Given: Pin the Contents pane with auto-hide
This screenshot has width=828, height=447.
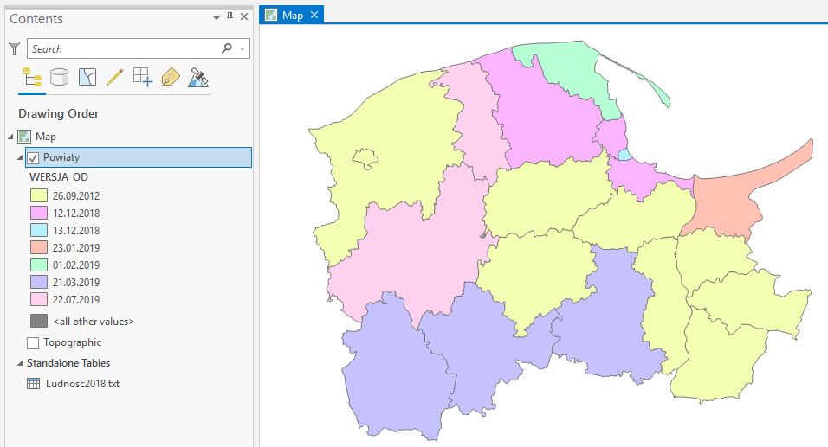Looking at the screenshot, I should pyautogui.click(x=230, y=16).
